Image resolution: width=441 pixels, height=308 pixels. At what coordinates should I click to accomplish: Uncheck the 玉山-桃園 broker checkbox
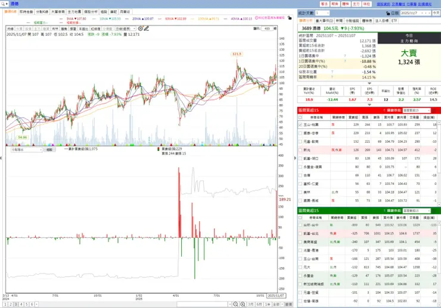pos(300,124)
